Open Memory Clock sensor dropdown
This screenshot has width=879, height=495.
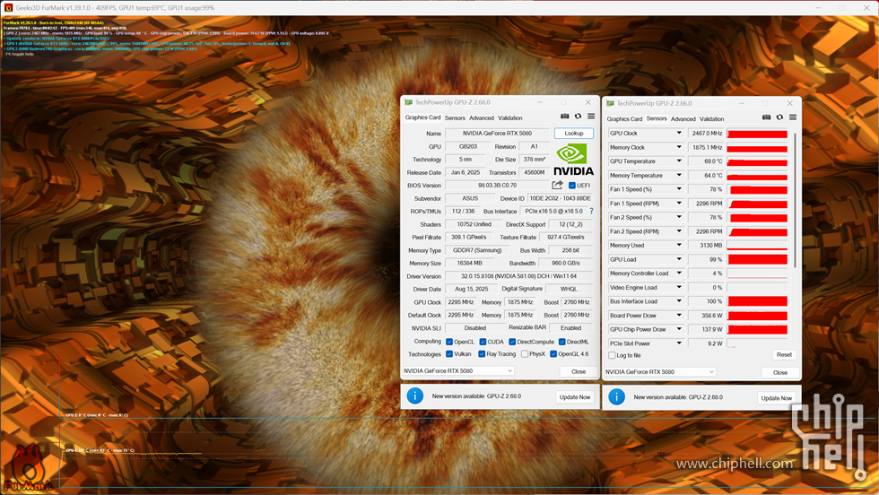[x=679, y=147]
